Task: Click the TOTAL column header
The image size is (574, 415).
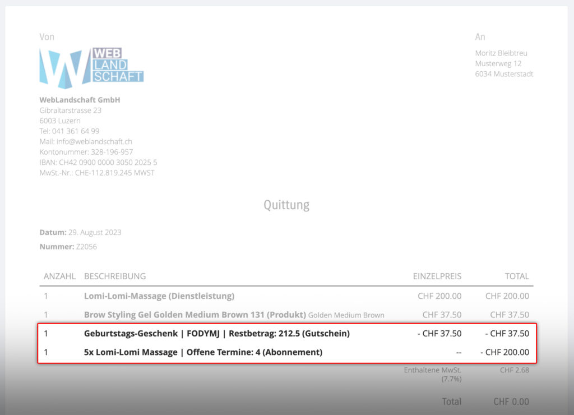Action: (516, 276)
